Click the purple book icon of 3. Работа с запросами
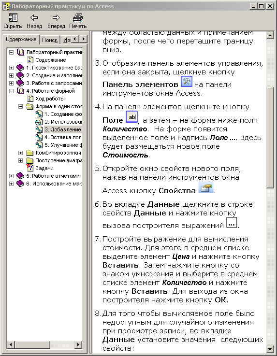The width and height of the screenshot is (277, 356). point(20,83)
